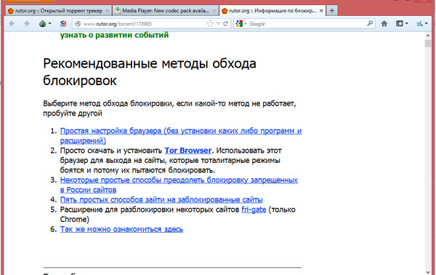436x275 pixels.
Task: Close the Media Player tab
Action: 214,11
